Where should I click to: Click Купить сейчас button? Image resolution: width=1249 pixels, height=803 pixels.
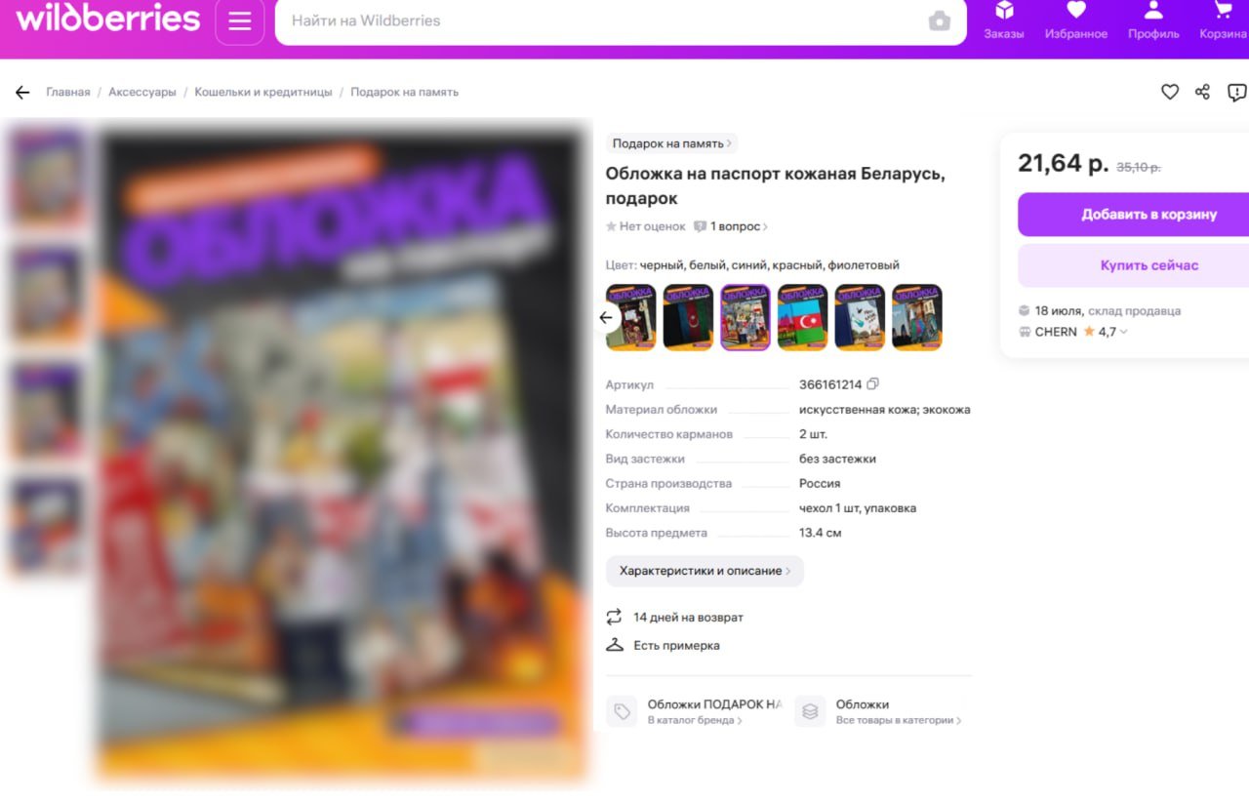[x=1134, y=265]
